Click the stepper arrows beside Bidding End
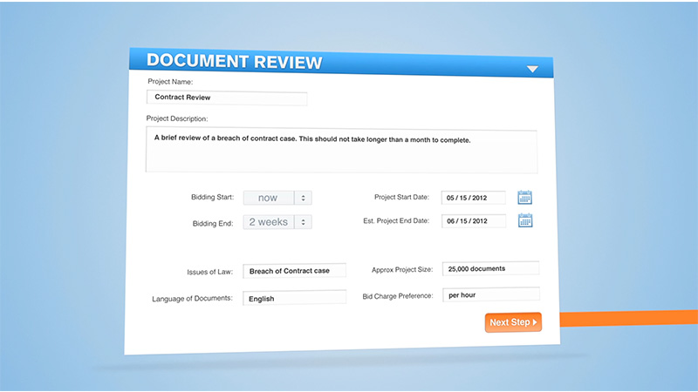This screenshot has height=392, width=698. click(303, 222)
